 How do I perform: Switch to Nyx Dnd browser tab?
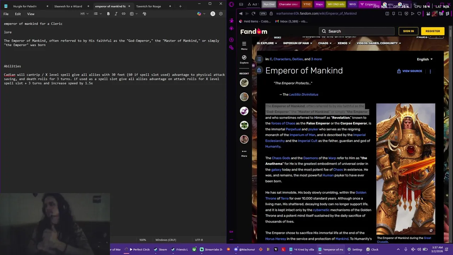pos(269,4)
